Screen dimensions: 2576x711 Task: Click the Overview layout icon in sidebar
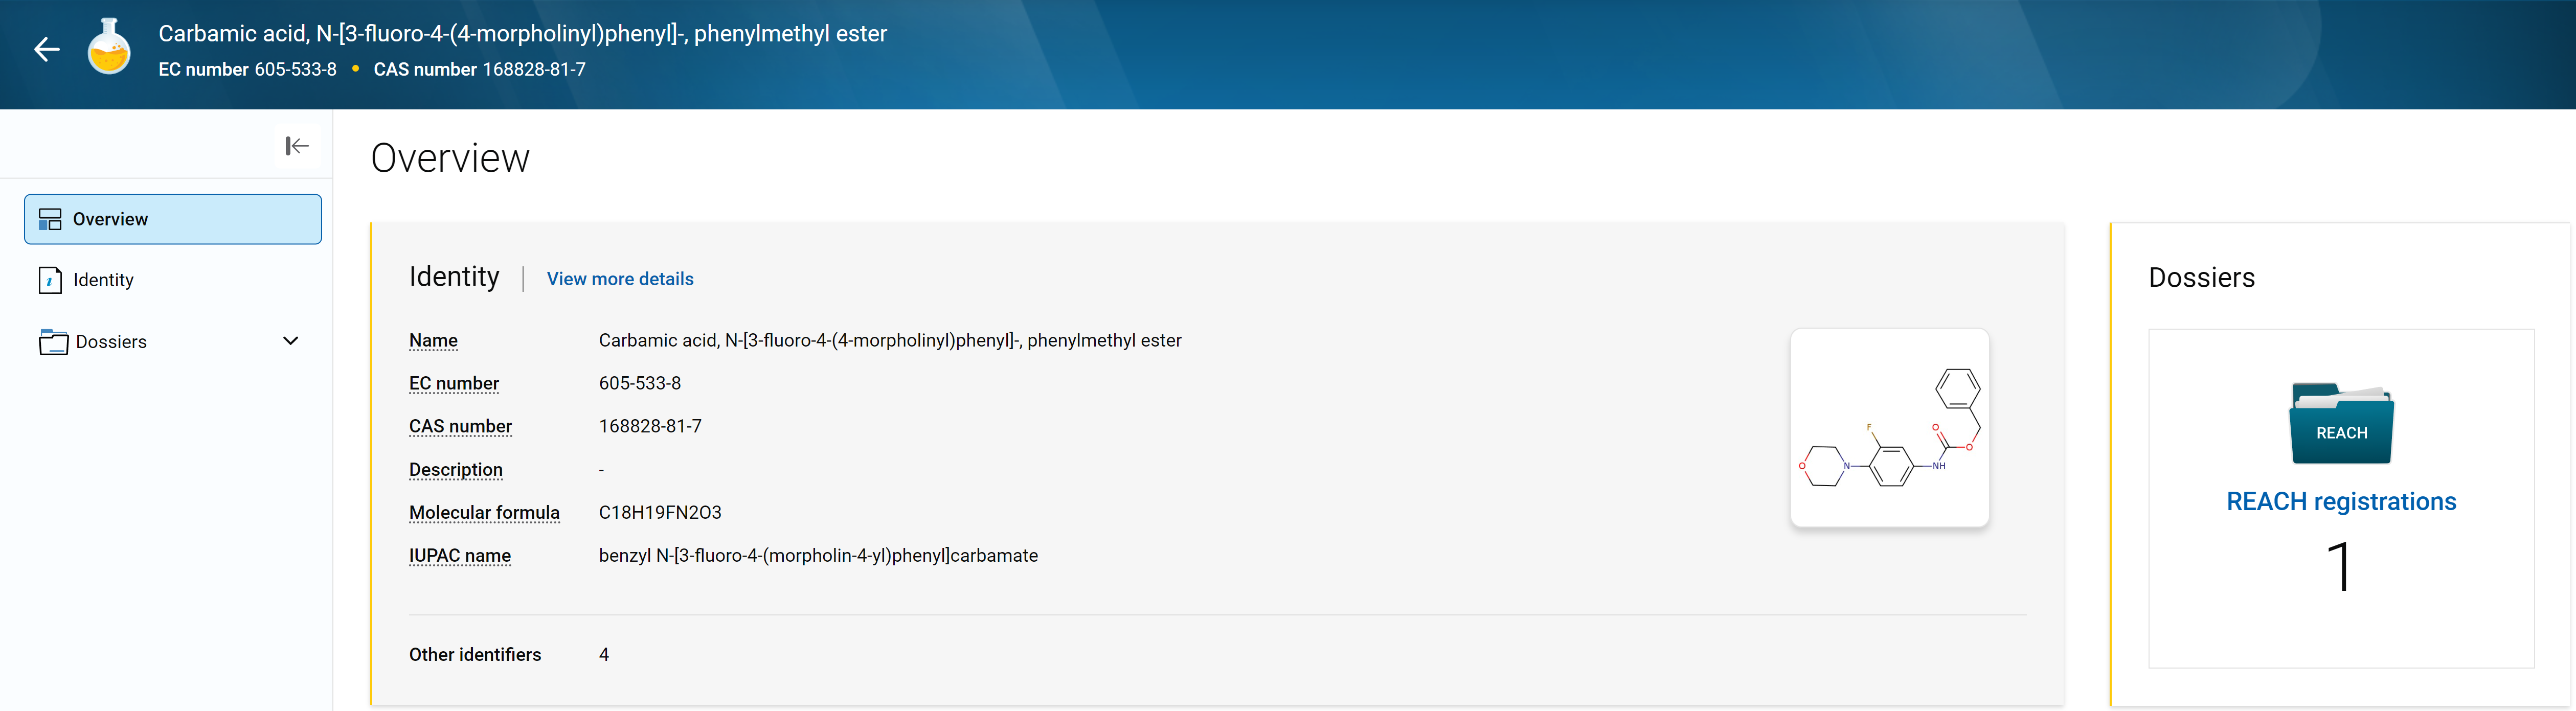point(50,219)
